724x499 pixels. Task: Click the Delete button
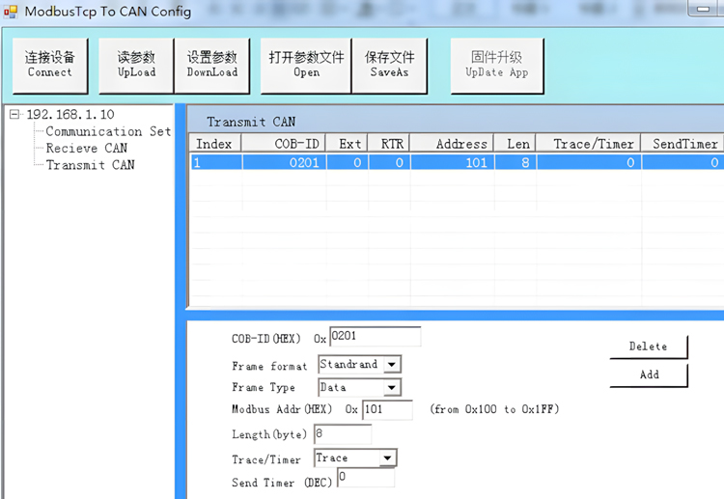coord(648,347)
